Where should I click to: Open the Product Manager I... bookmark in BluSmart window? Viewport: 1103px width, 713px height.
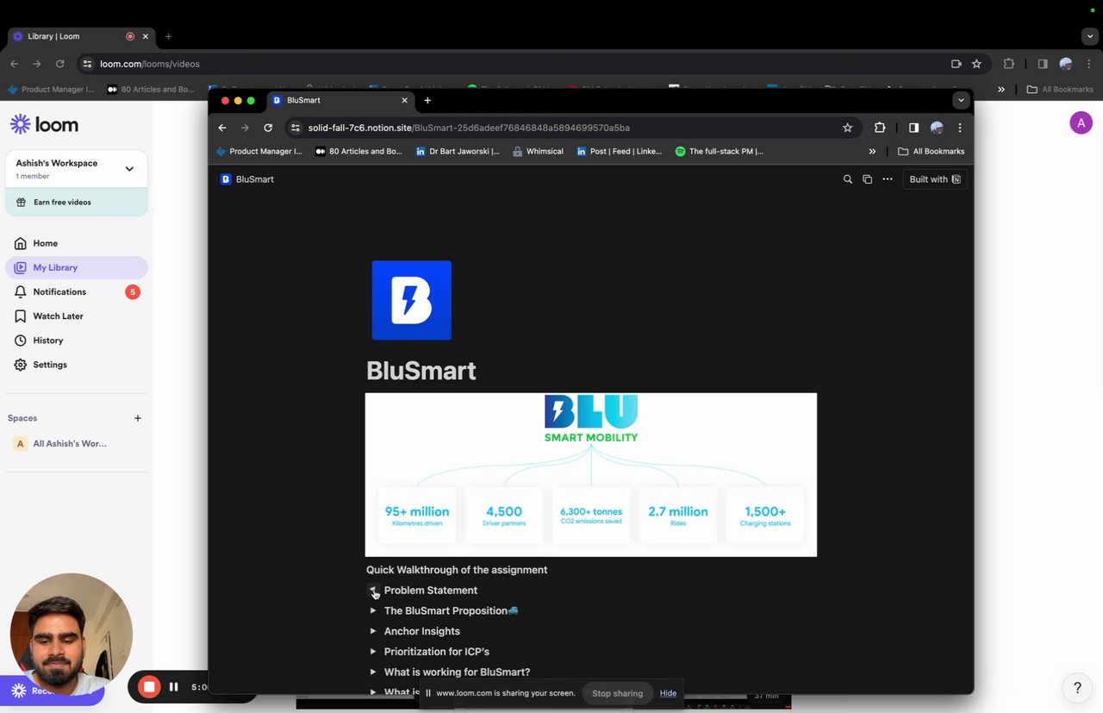click(x=259, y=151)
